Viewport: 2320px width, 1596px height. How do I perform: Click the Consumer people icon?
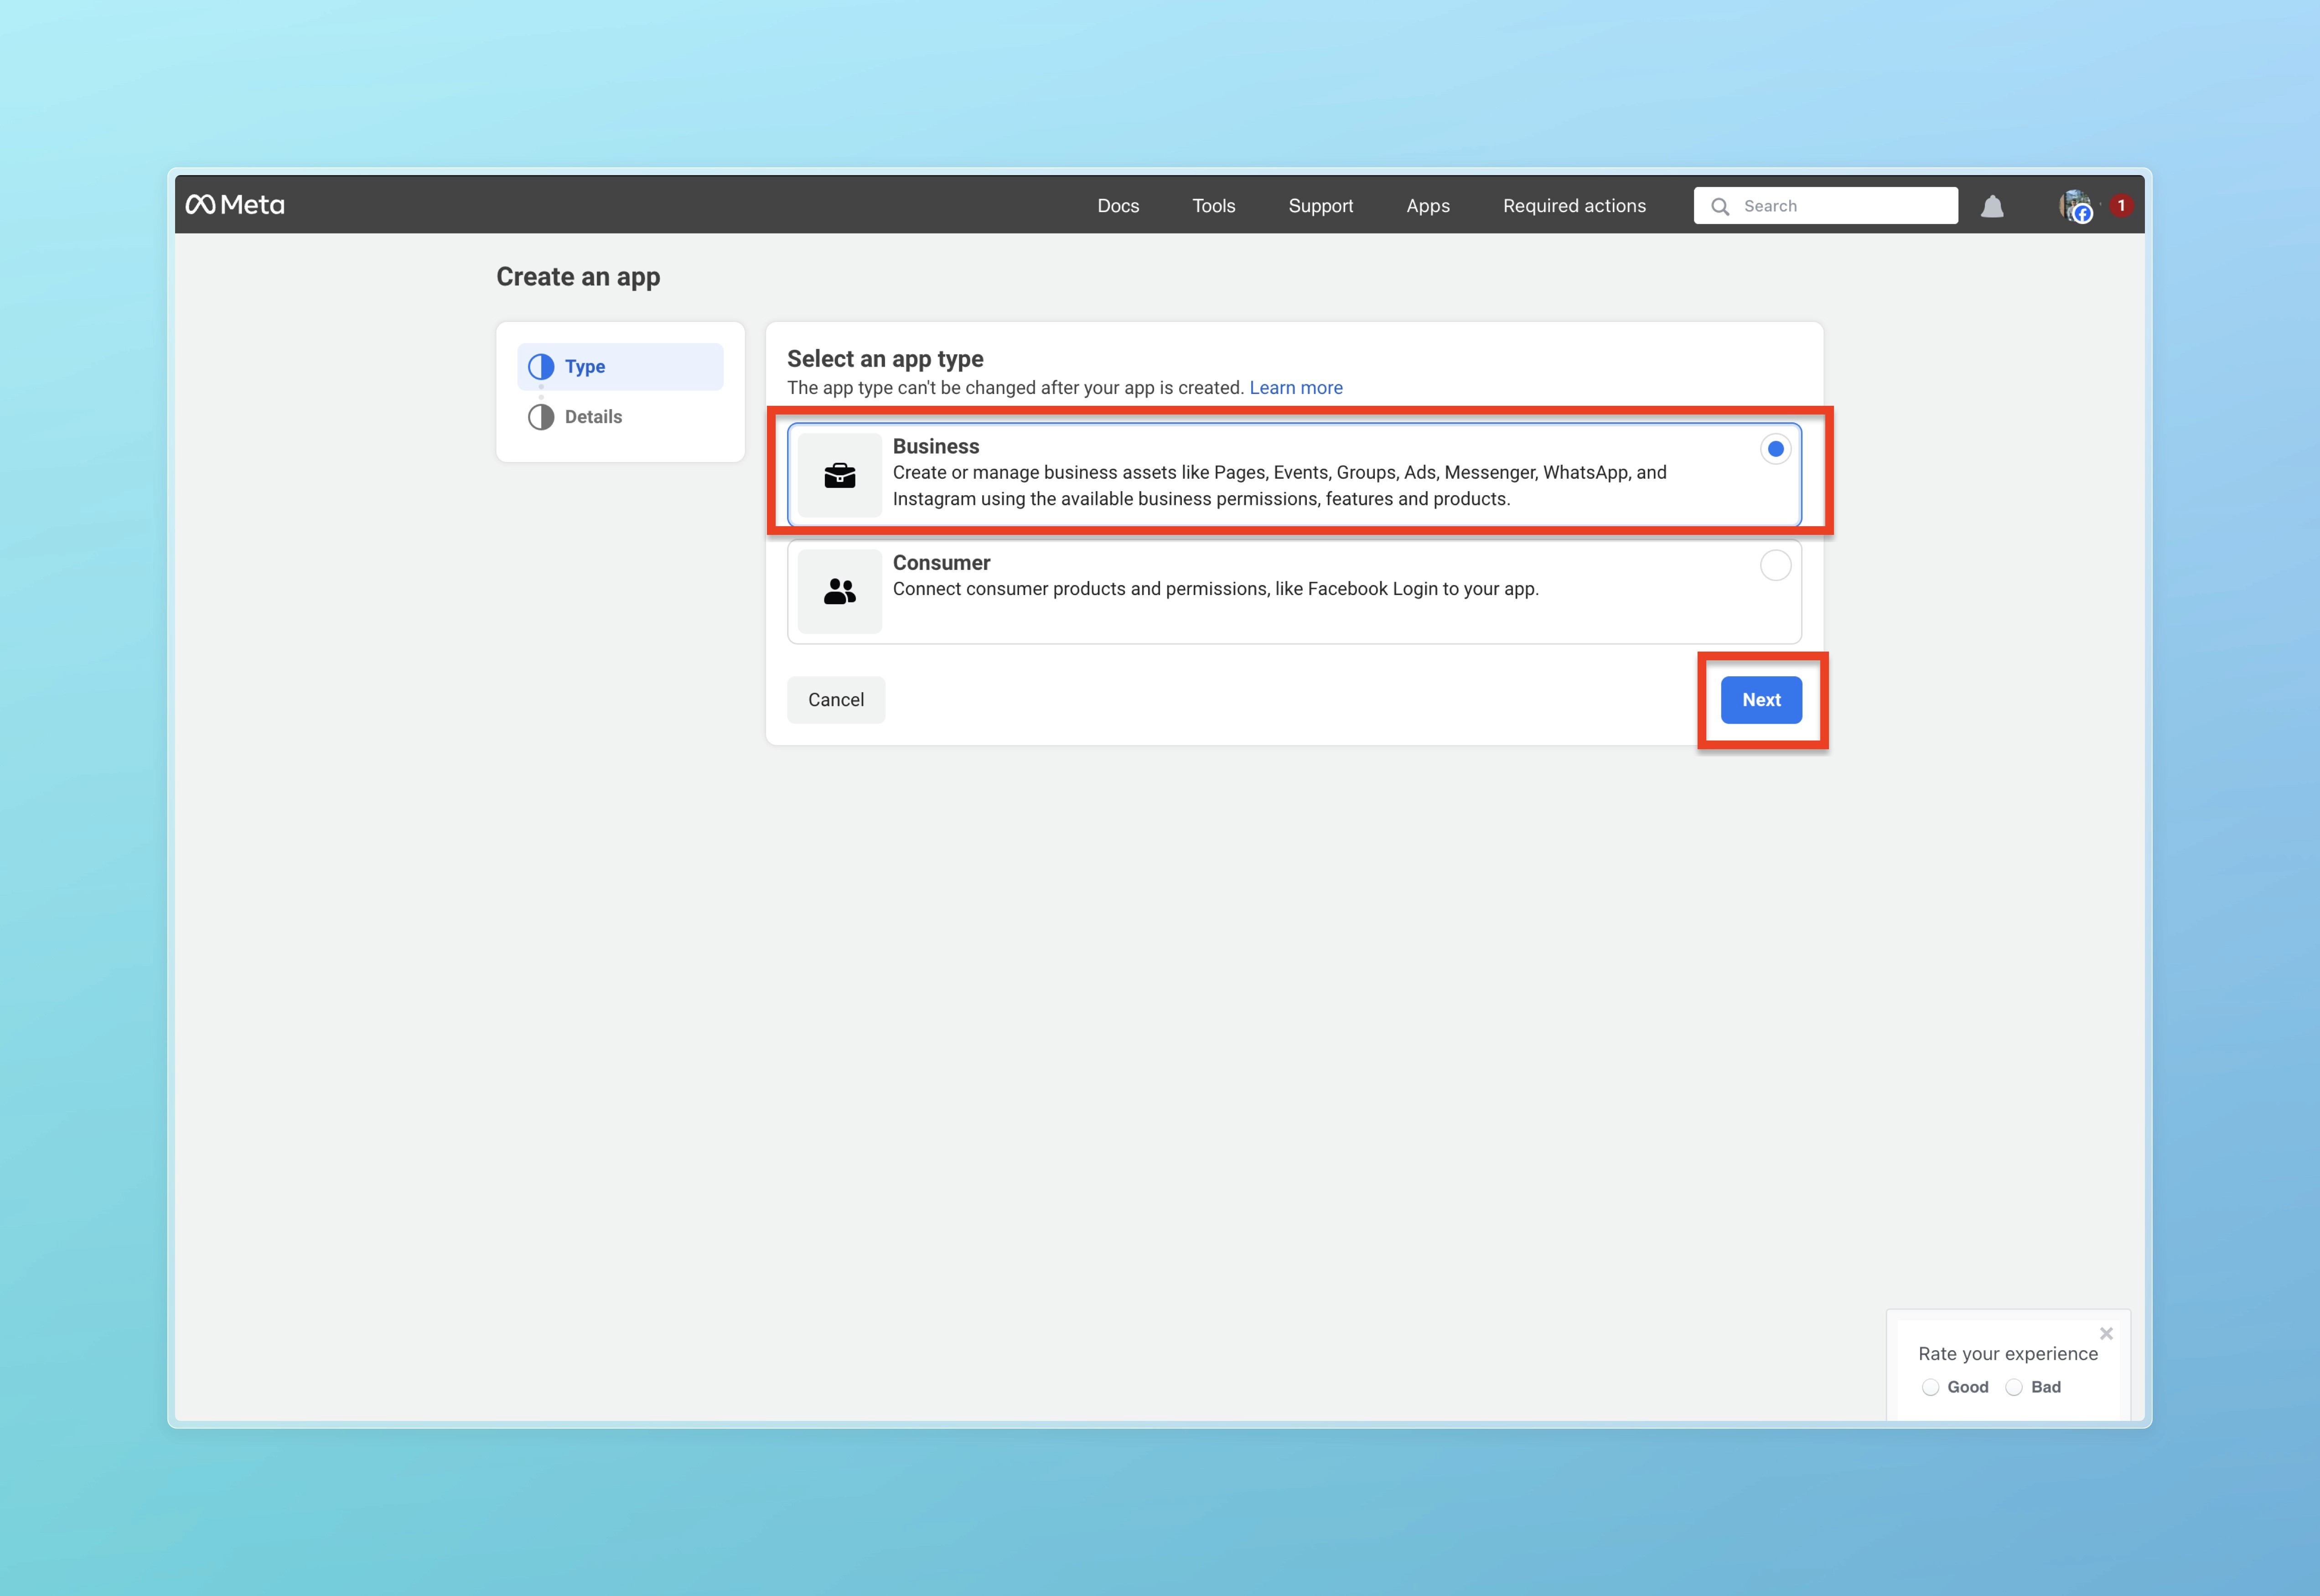coord(840,591)
